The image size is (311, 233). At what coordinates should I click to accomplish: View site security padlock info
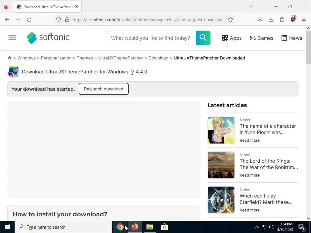click(67, 20)
